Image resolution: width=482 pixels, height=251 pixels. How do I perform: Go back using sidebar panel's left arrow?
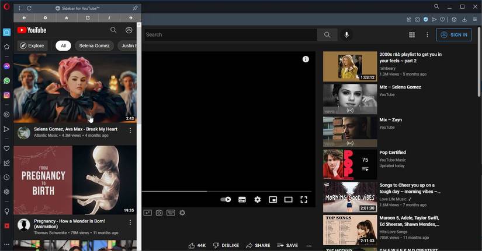click(24, 18)
